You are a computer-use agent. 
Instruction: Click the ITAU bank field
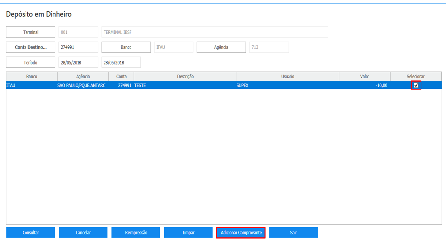(x=174, y=47)
